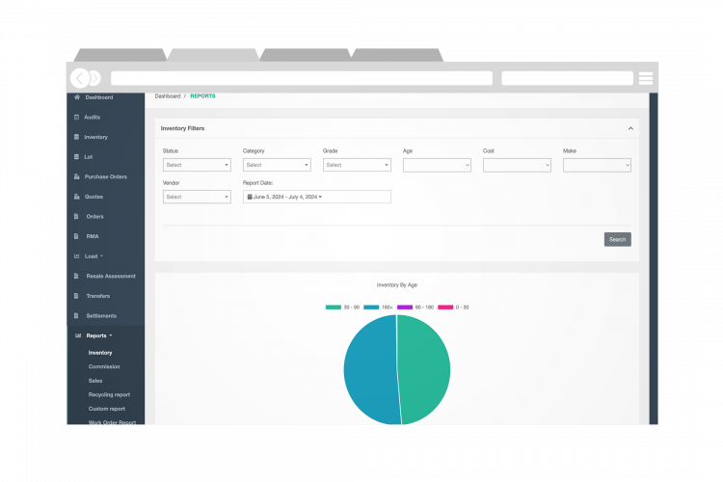Open the Vendor dropdown
This screenshot has width=723, height=482.
197,197
